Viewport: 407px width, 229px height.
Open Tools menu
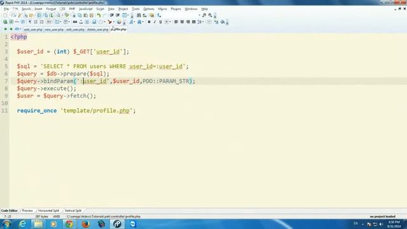click(135, 9)
